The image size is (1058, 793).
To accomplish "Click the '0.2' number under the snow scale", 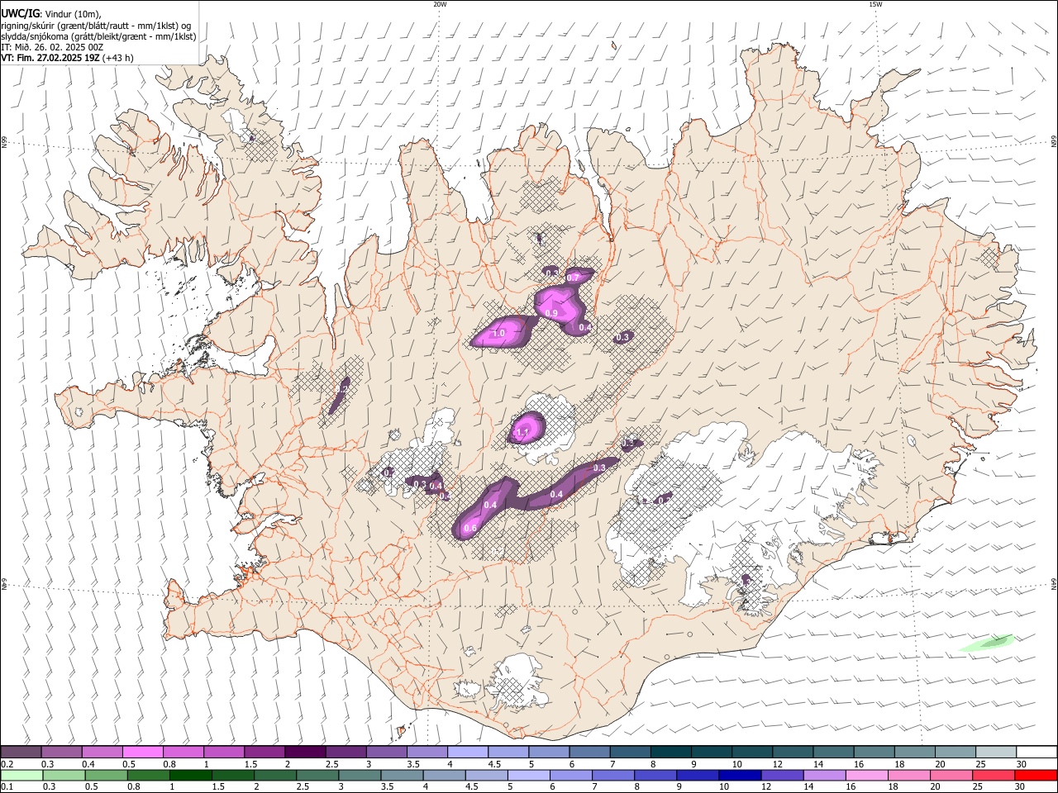I will (x=7, y=764).
